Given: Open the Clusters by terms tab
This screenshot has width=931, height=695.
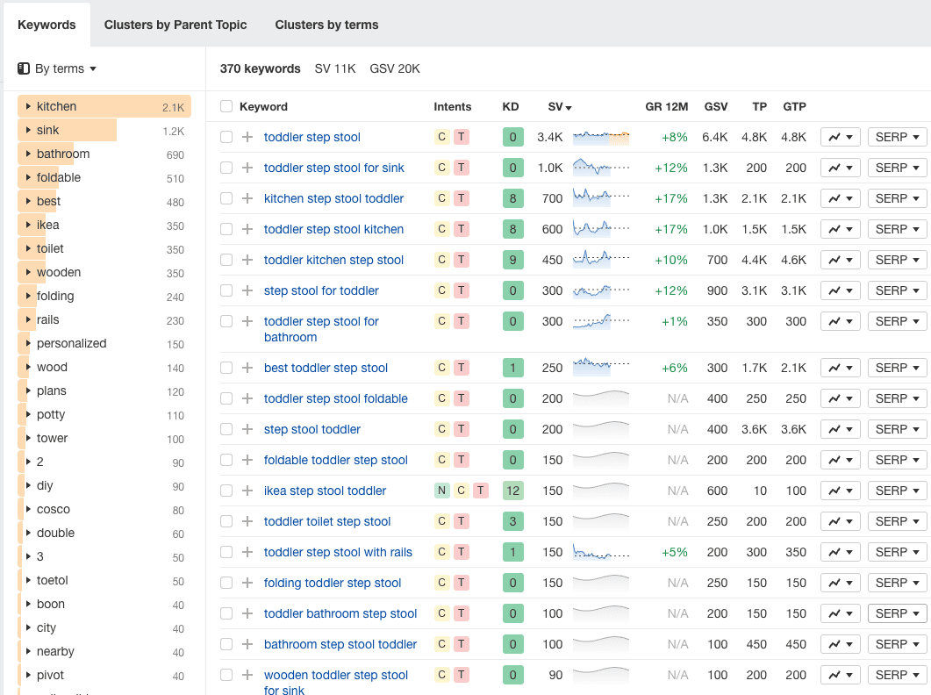Looking at the screenshot, I should point(326,25).
